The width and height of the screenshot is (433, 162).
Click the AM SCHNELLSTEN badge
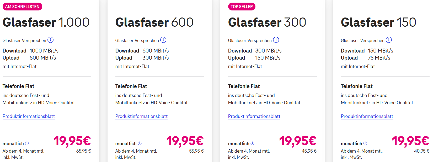pyautogui.click(x=22, y=7)
